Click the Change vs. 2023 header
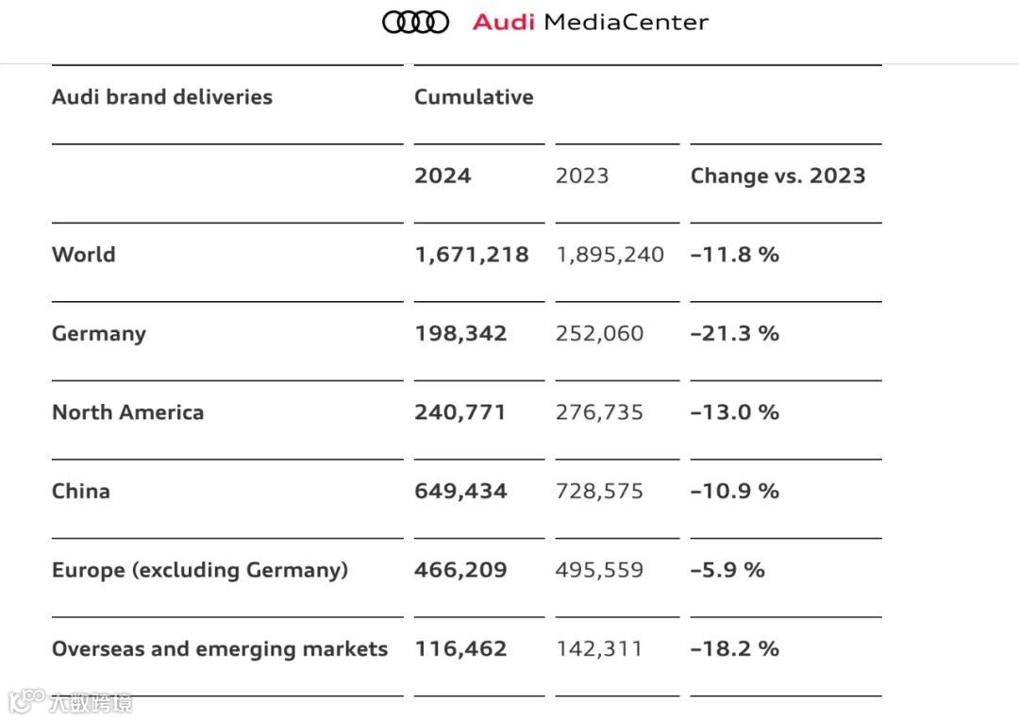The image size is (1019, 721). click(777, 176)
